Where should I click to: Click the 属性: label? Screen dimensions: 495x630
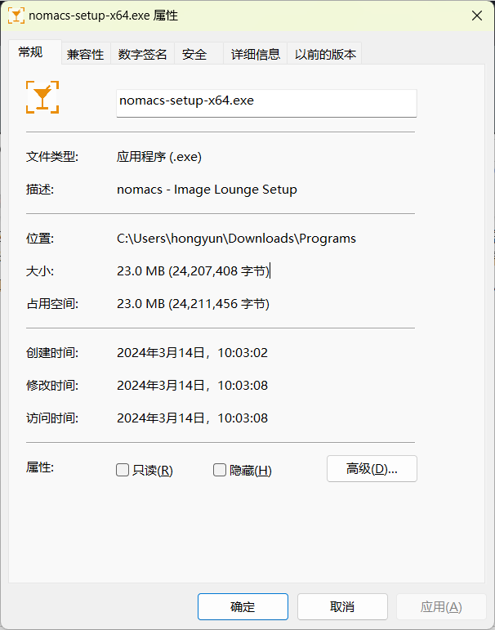click(40, 467)
